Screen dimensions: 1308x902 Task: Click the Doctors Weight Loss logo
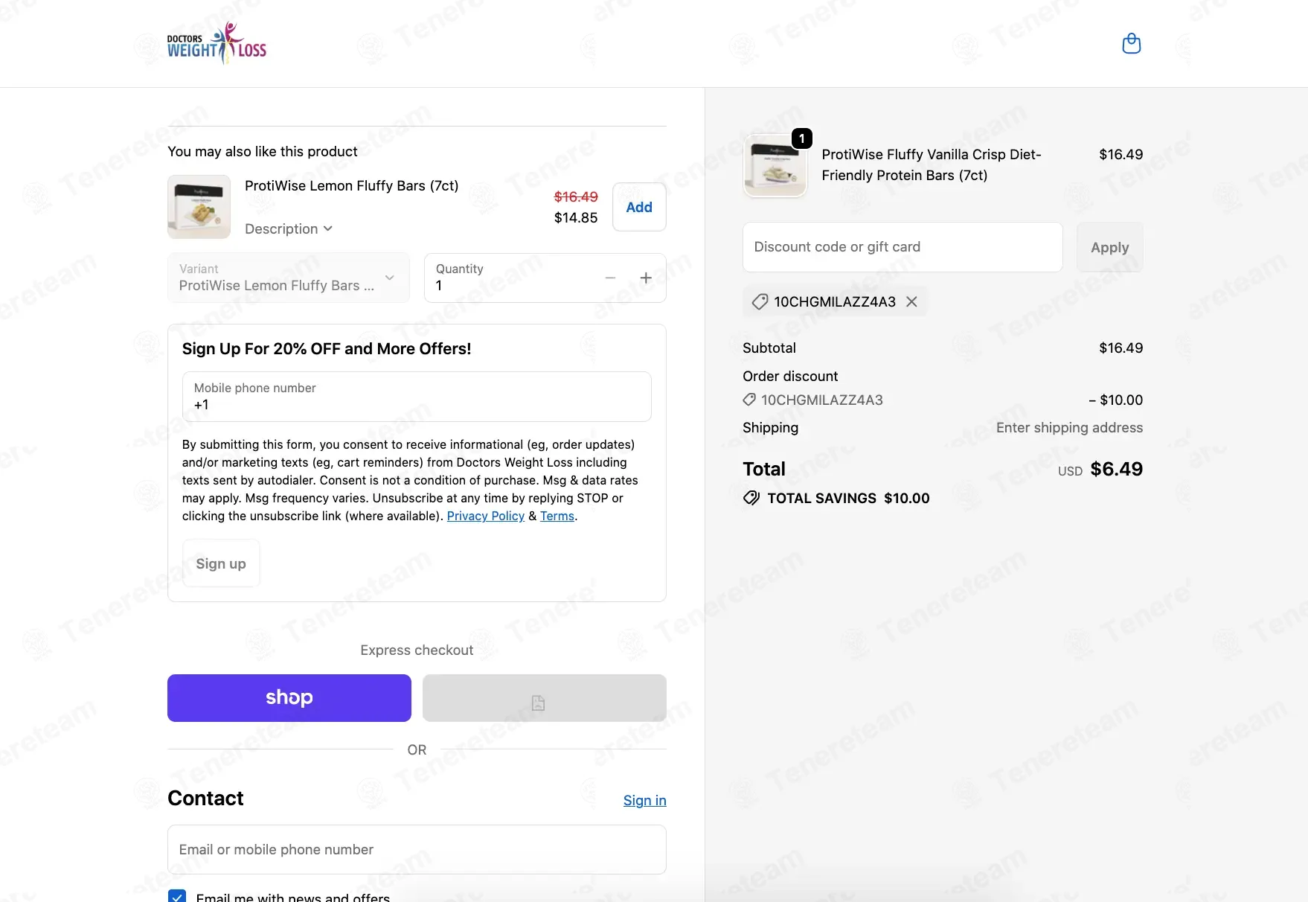coord(217,44)
